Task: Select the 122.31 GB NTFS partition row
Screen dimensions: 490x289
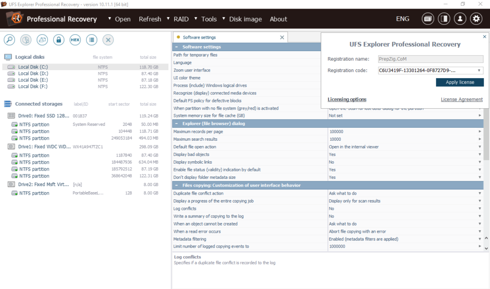Action: click(85, 176)
